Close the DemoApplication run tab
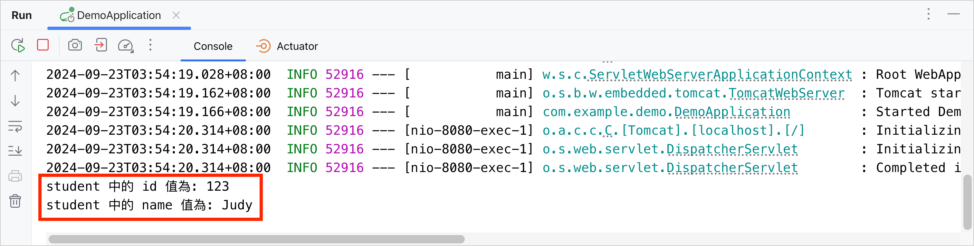This screenshot has width=974, height=246. [x=176, y=15]
